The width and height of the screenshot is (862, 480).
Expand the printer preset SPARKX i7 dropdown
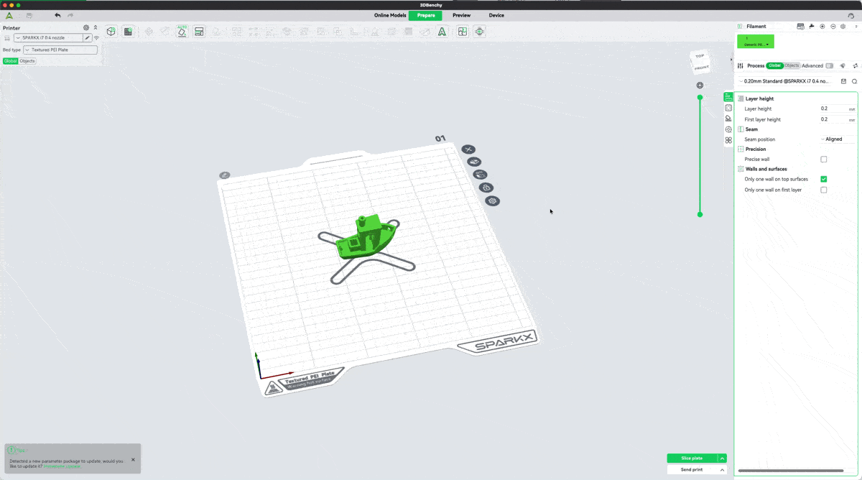(x=47, y=37)
